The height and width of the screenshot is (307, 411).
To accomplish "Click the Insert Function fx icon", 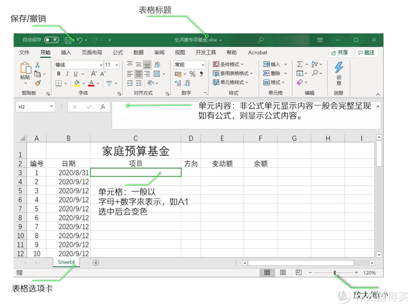I will [103, 107].
